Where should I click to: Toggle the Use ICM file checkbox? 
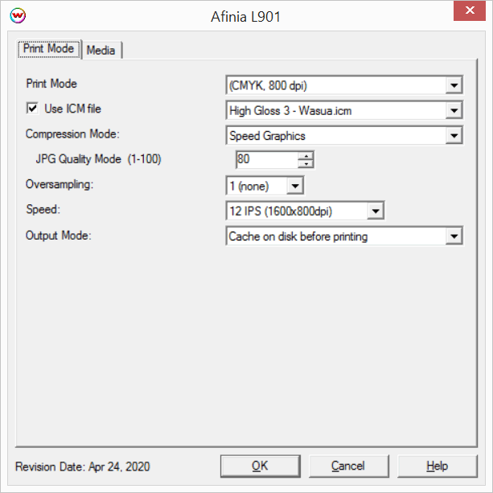click(33, 109)
